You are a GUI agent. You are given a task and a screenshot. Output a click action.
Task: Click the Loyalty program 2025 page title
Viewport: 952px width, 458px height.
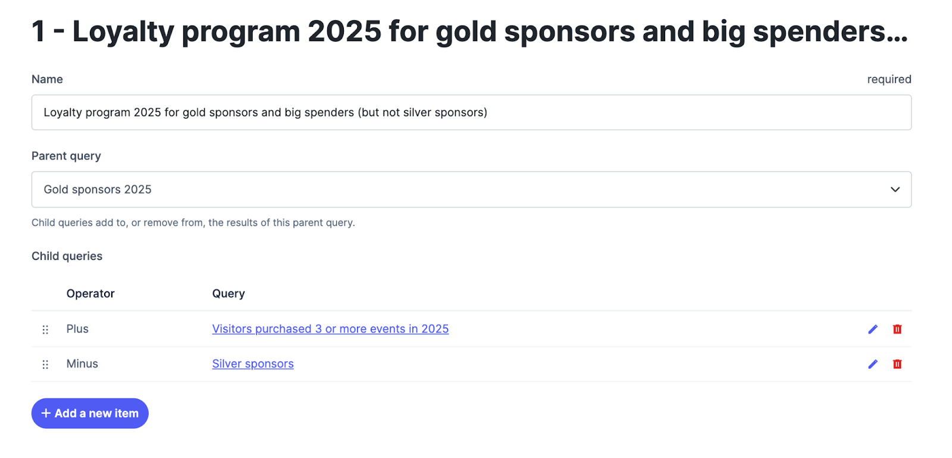tap(470, 32)
